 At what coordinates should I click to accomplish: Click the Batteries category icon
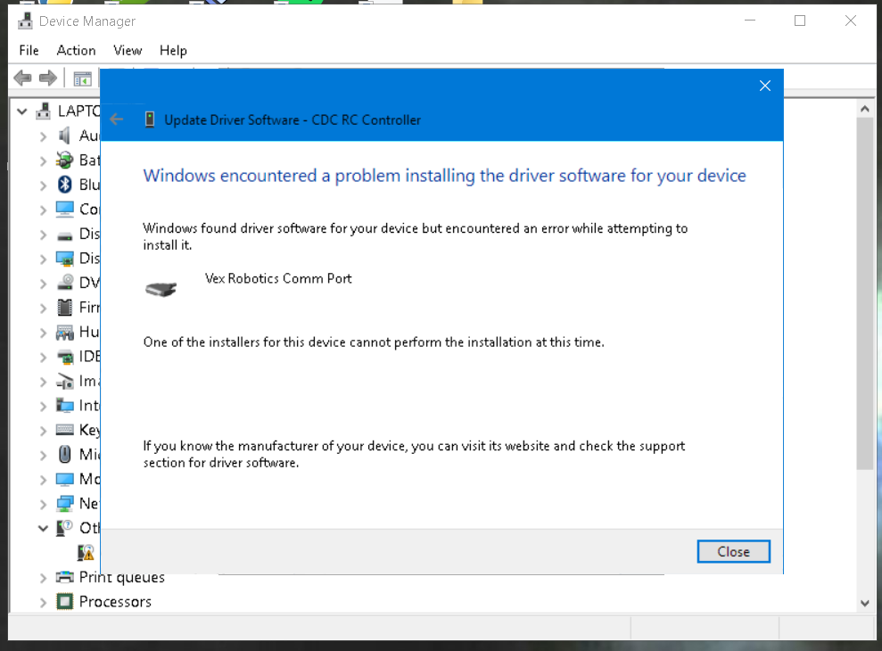pyautogui.click(x=64, y=161)
